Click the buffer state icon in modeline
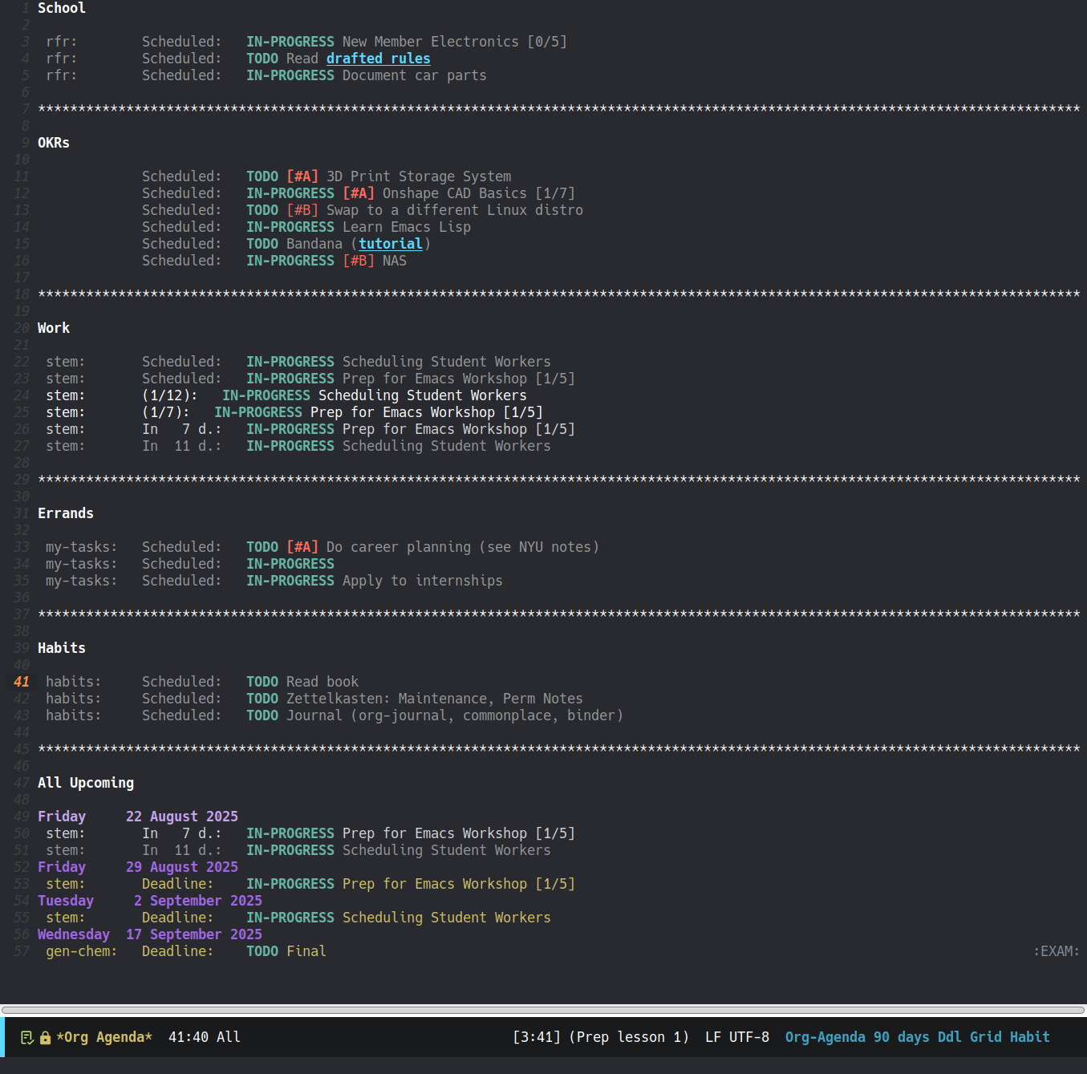The width and height of the screenshot is (1087, 1074). [x=26, y=1037]
